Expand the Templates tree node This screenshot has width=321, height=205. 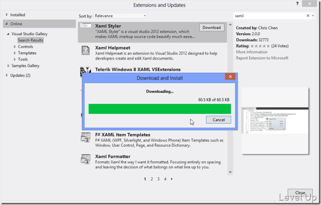point(15,53)
